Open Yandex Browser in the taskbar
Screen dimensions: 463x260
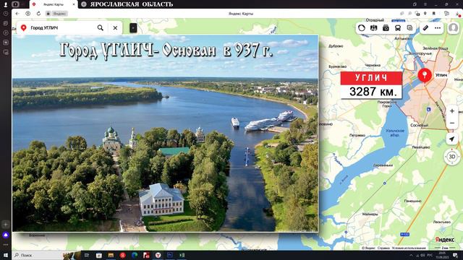coord(158,255)
